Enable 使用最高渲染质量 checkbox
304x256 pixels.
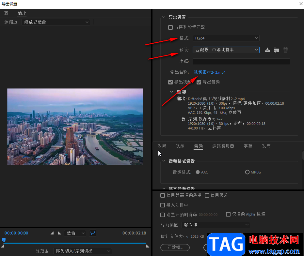tap(163, 195)
